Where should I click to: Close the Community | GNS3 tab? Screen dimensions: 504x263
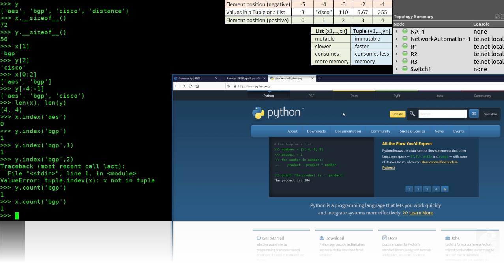click(x=216, y=78)
